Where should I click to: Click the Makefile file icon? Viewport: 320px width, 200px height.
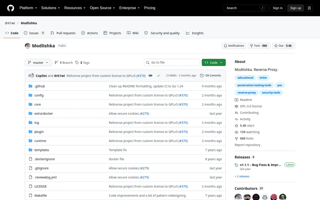[30, 195]
